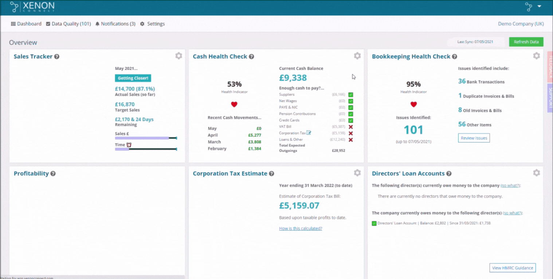Viewport: 553px width, 279px height.
Task: Click the Getting Closer! badge
Action: (133, 78)
